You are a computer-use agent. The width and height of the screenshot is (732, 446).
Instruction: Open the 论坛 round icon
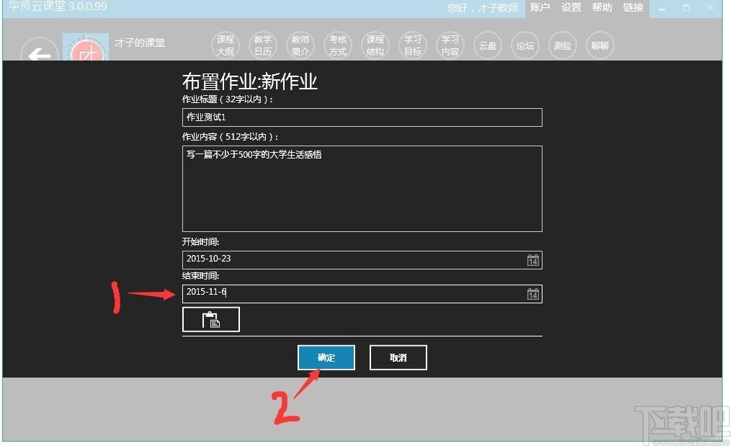pos(525,46)
